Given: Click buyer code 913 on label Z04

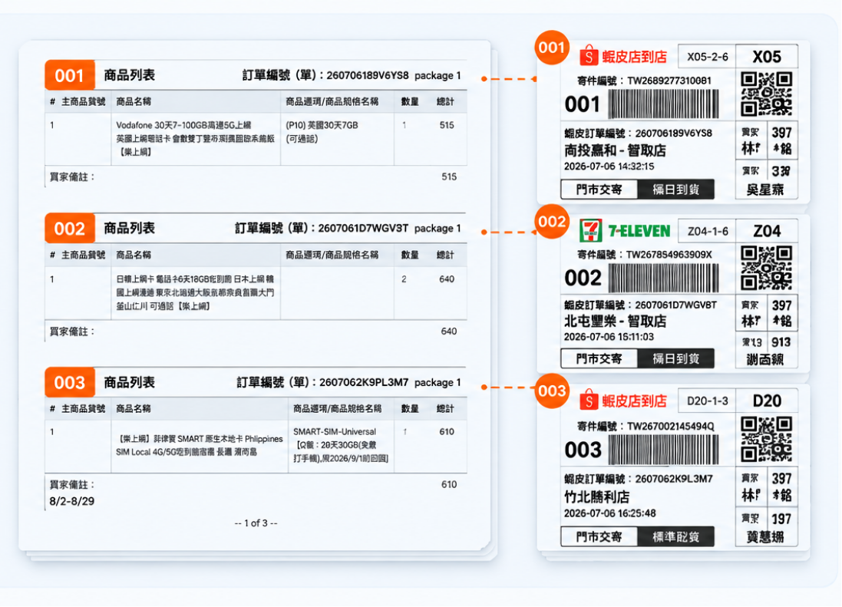Looking at the screenshot, I should pos(781,342).
